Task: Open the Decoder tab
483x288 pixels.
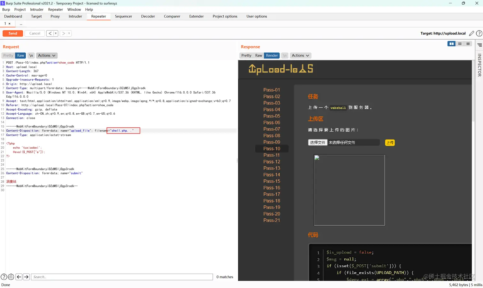Action: (x=148, y=16)
